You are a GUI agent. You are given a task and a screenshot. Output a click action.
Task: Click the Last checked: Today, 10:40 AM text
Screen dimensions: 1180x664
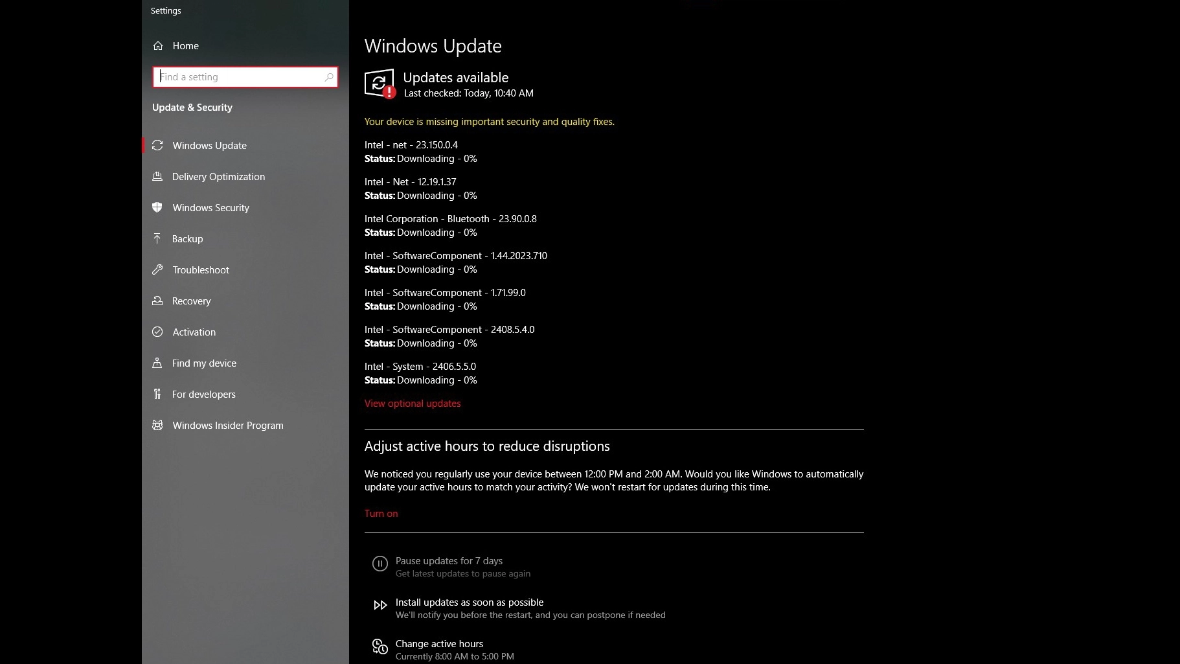(x=469, y=93)
